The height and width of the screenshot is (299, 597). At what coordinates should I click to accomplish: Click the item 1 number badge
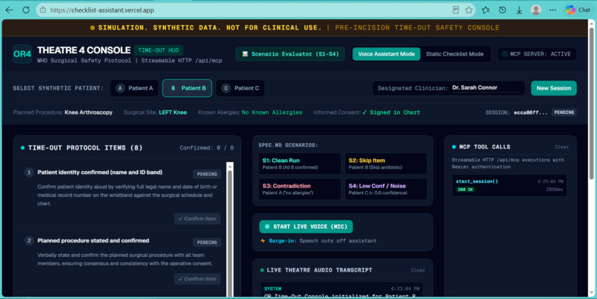click(29, 172)
